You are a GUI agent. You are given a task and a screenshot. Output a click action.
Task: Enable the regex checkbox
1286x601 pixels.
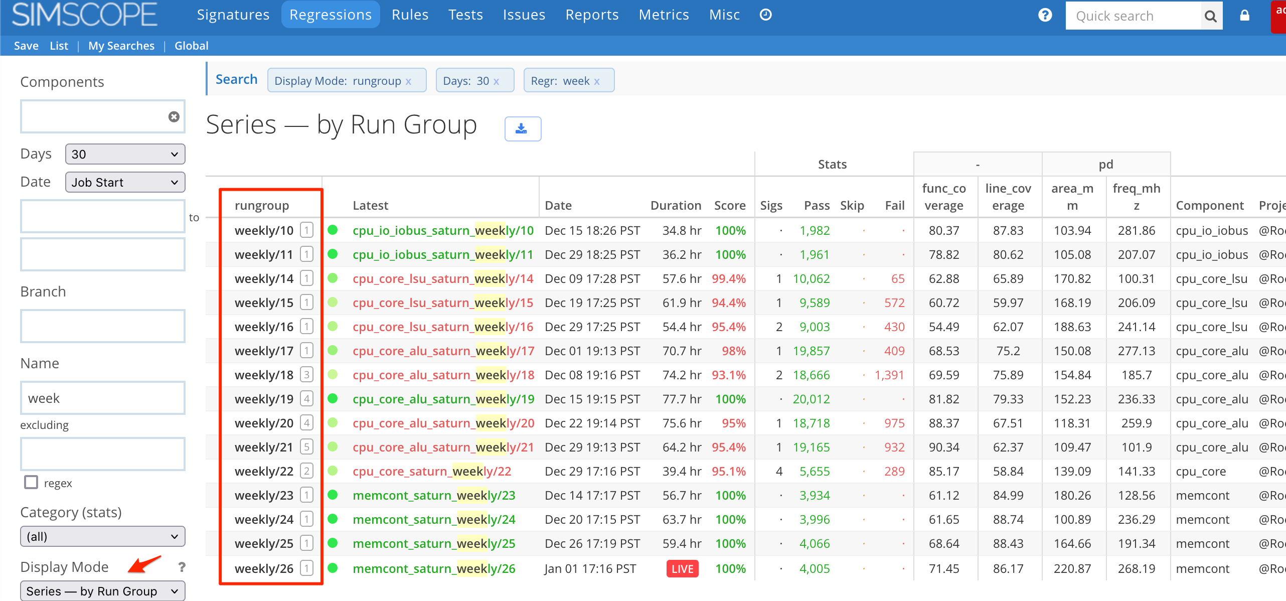(31, 482)
